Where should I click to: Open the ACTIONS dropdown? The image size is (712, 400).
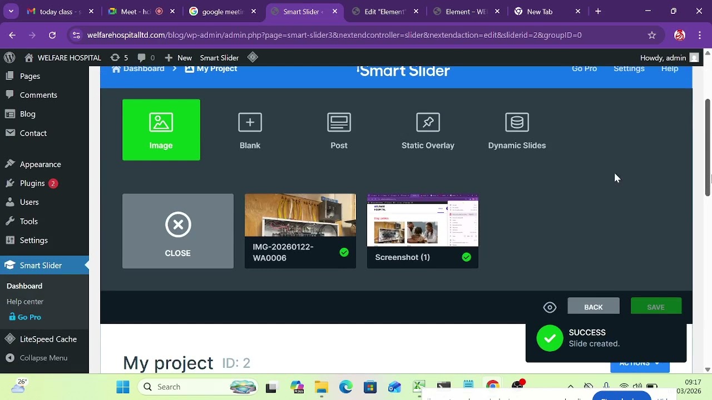pos(640,364)
